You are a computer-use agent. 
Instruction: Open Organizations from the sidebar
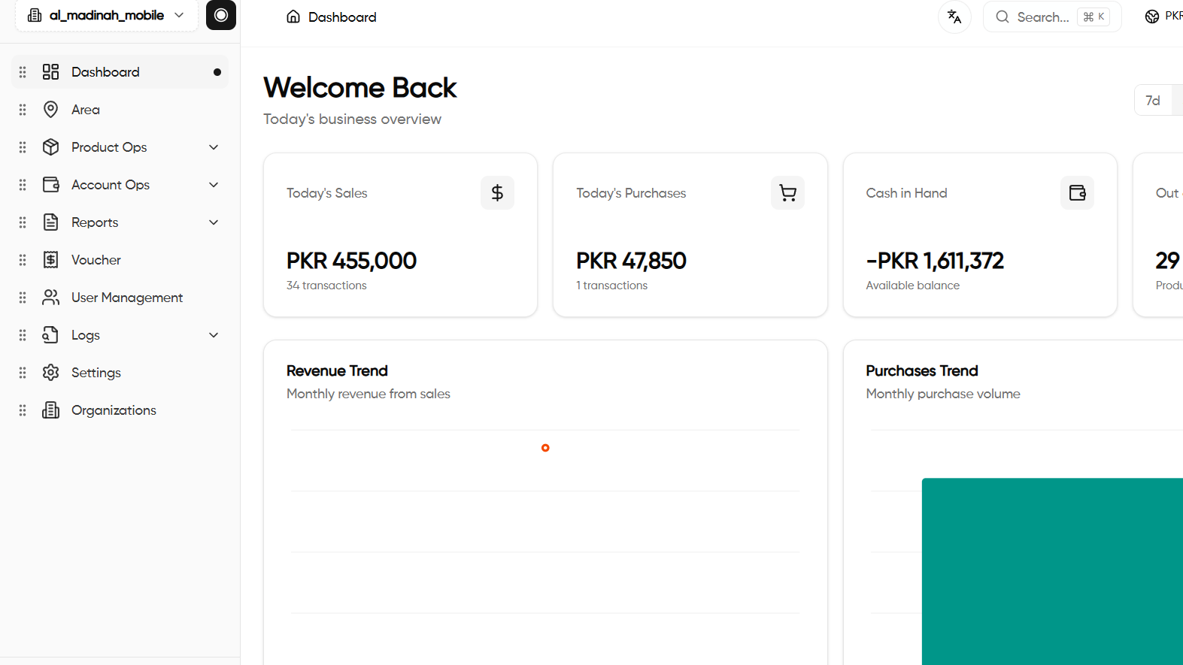[114, 410]
